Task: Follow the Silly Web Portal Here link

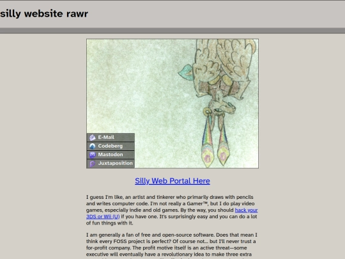Action: coord(172,181)
